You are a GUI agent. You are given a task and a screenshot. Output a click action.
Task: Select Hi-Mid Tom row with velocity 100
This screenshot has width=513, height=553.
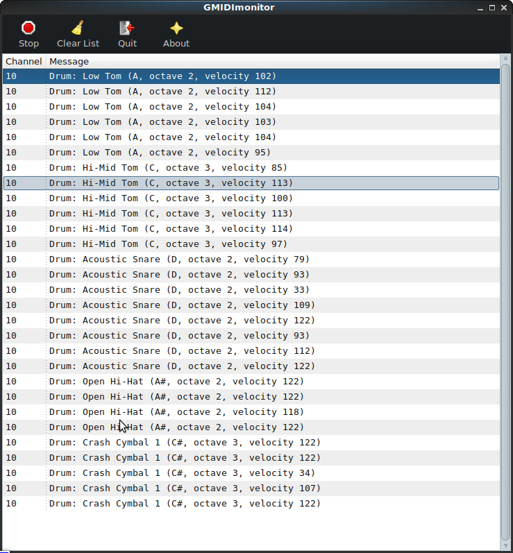click(251, 198)
